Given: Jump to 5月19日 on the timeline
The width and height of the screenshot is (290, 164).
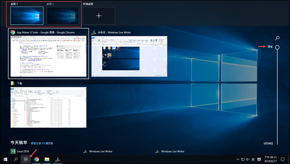Looking at the screenshot, I should coord(268,143).
